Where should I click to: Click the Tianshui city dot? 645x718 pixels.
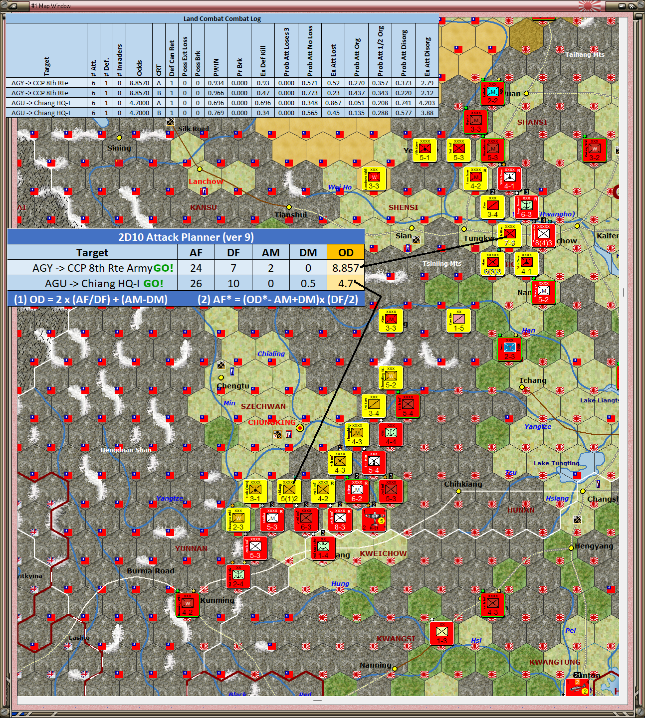coord(288,206)
